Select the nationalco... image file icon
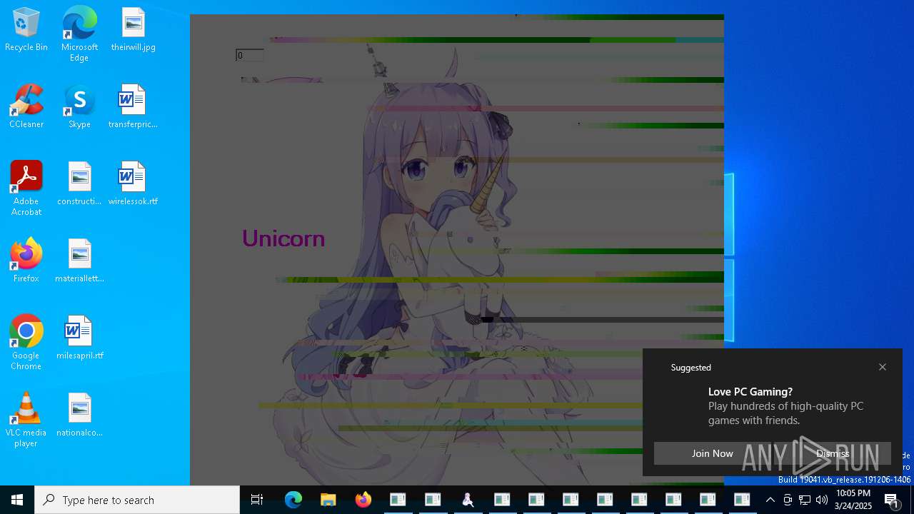 click(x=79, y=415)
